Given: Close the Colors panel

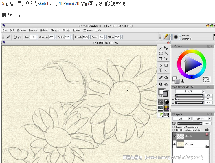Looking at the screenshot, I should (209, 46).
